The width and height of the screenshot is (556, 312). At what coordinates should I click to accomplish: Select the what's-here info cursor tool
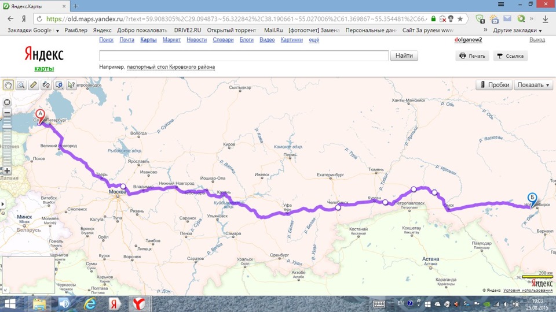pyautogui.click(x=71, y=85)
